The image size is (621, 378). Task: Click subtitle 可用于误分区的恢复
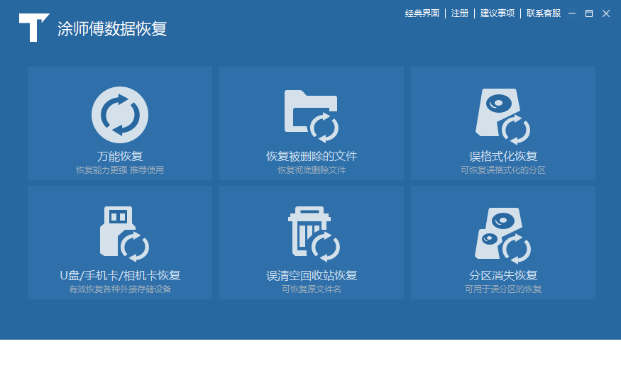pyautogui.click(x=503, y=289)
